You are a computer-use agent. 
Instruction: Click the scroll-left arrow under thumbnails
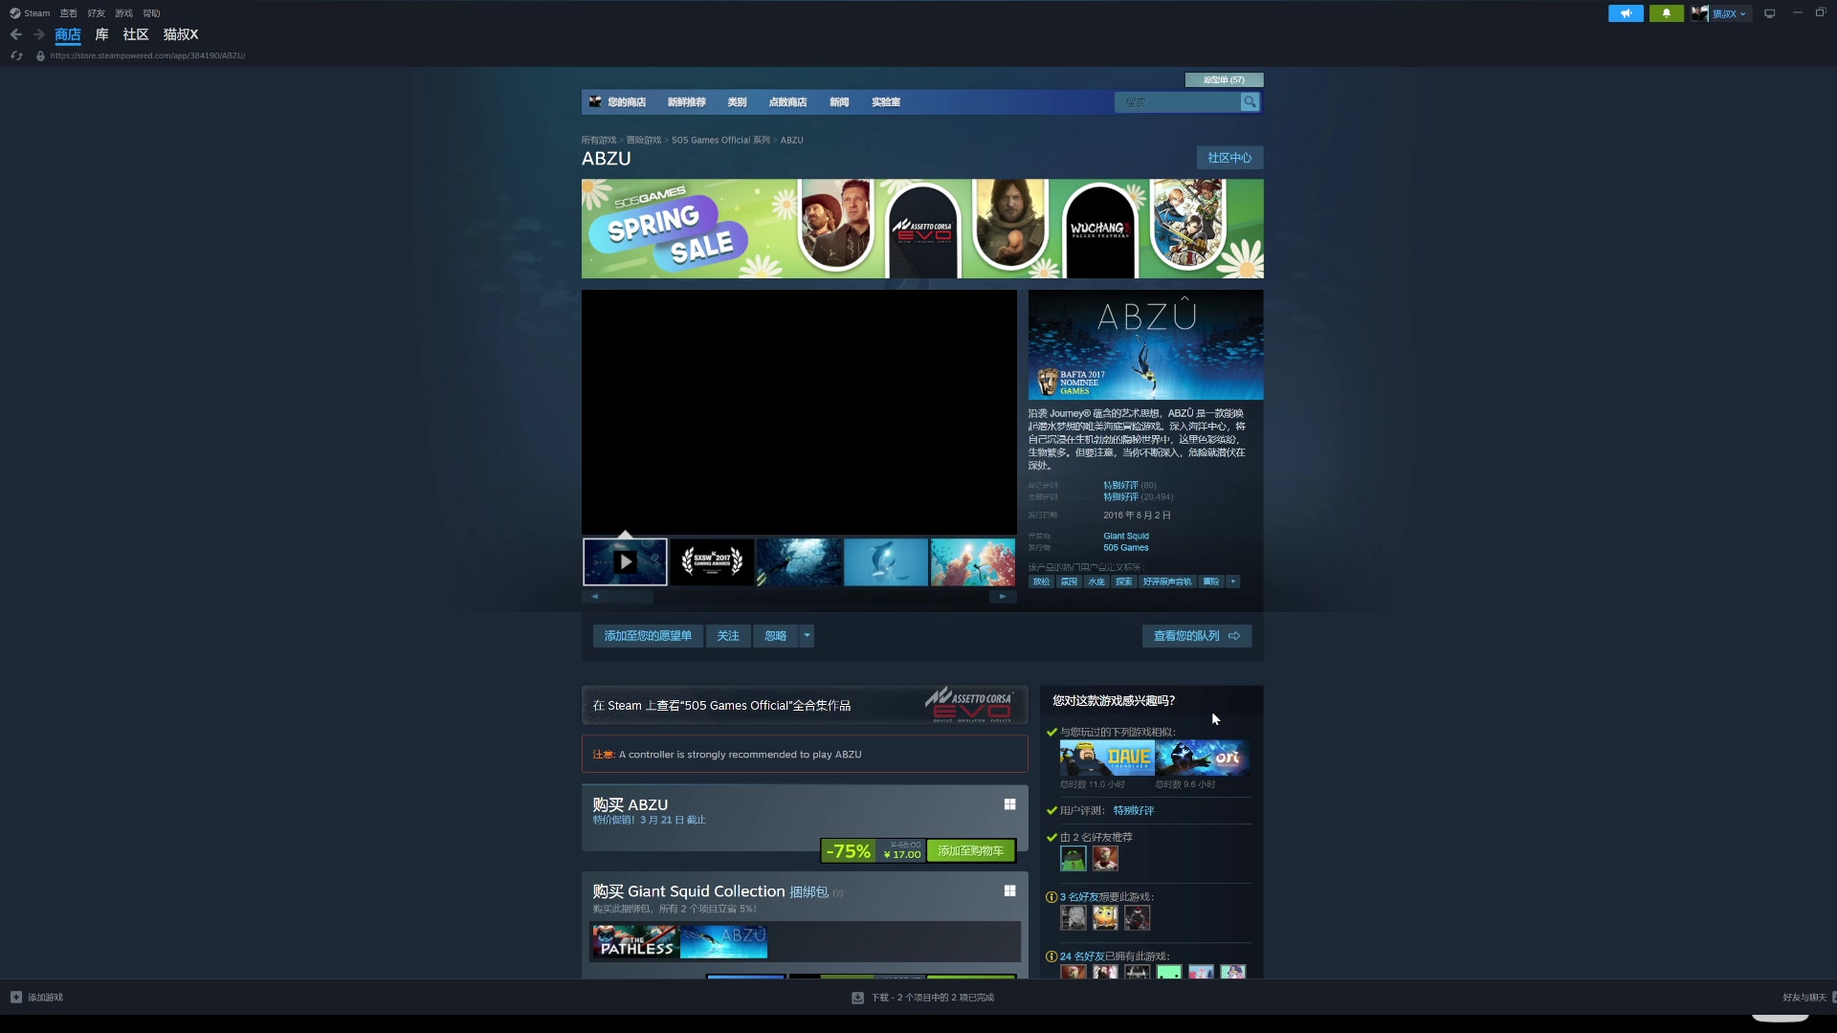click(x=594, y=597)
